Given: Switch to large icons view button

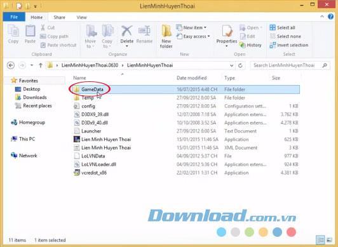Looking at the screenshot, I should [x=330, y=239].
